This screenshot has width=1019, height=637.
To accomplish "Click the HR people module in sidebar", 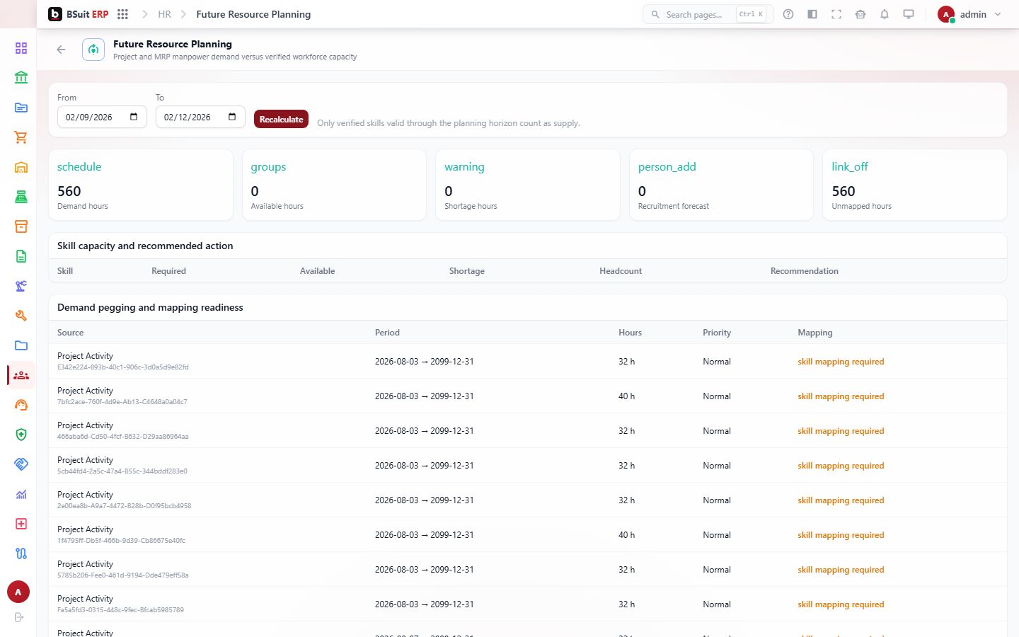I will point(21,375).
